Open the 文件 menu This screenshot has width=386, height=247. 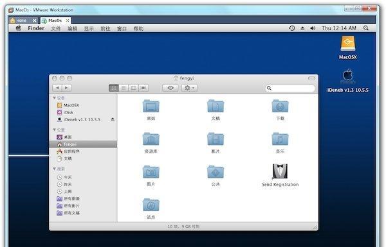56,28
